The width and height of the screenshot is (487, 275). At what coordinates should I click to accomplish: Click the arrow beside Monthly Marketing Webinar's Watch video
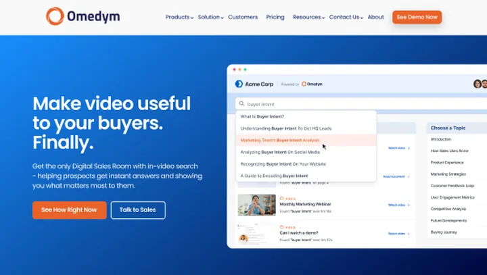click(x=409, y=205)
